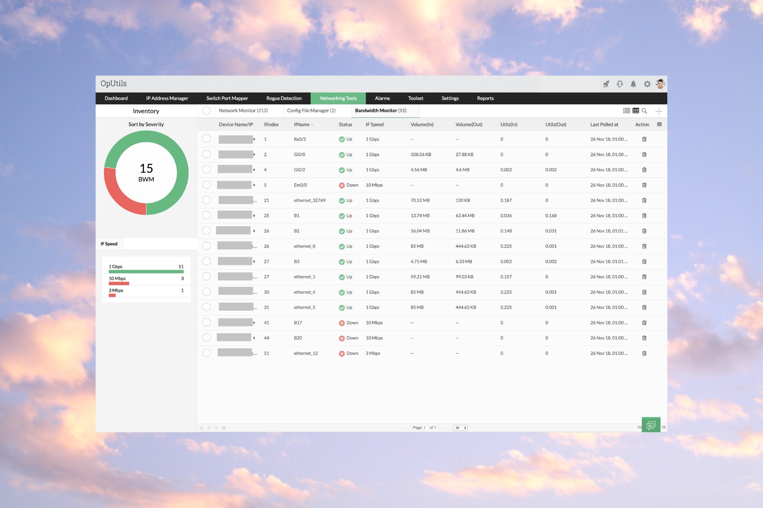
Task: Delete the B3 interface row
Action: pyautogui.click(x=644, y=262)
